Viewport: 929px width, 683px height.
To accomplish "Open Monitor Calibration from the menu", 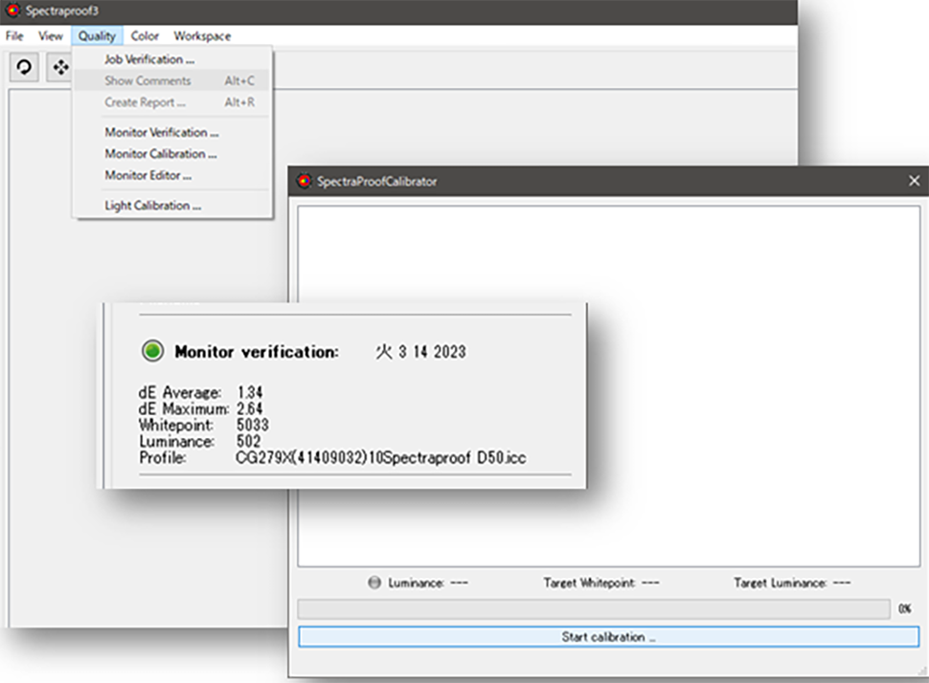I will [171, 154].
